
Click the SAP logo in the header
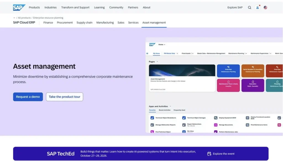click(x=19, y=7)
